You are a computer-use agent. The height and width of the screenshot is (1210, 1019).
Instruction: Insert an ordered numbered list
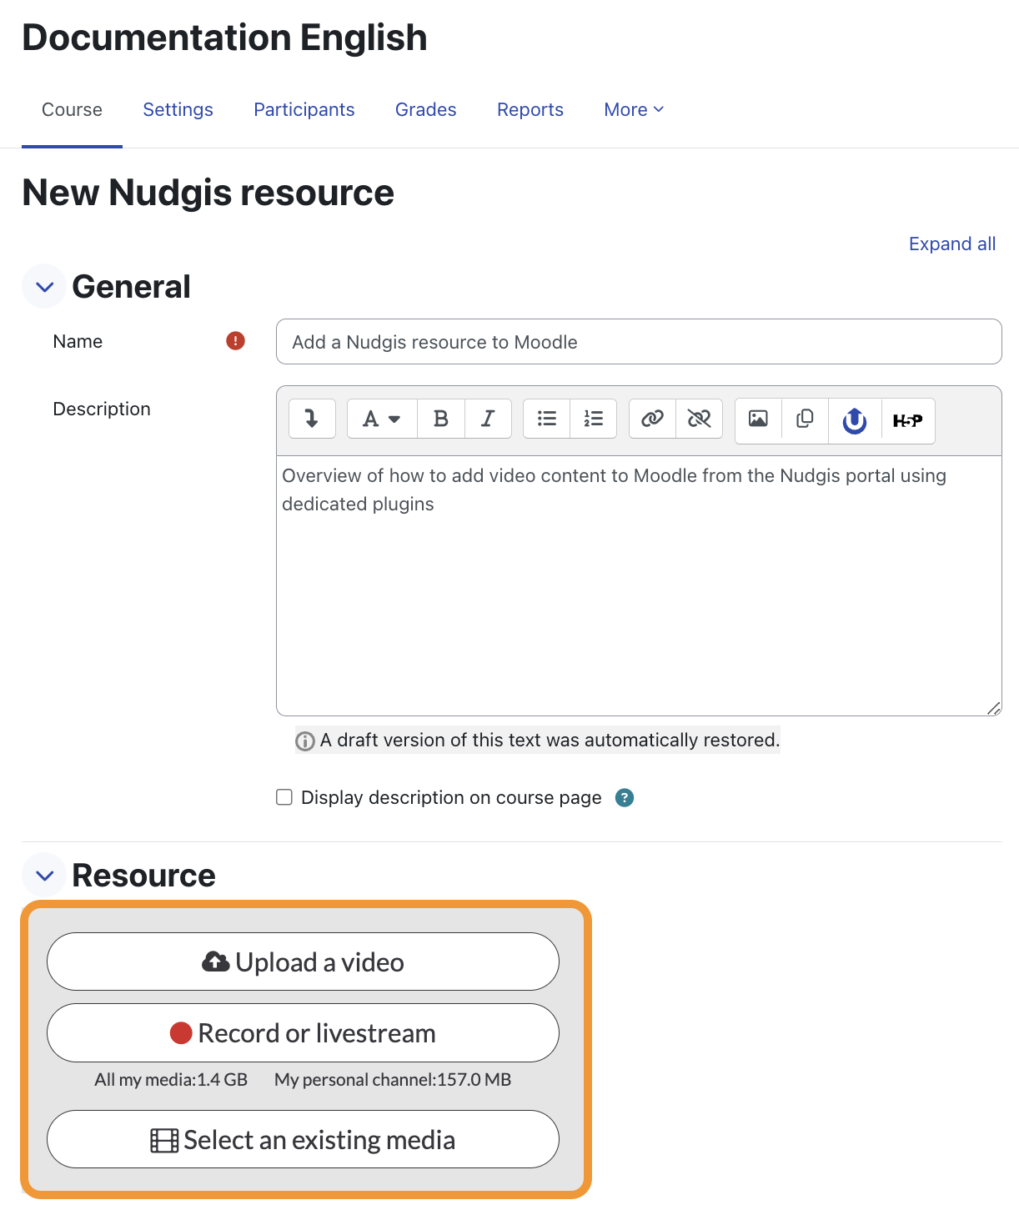click(x=594, y=419)
